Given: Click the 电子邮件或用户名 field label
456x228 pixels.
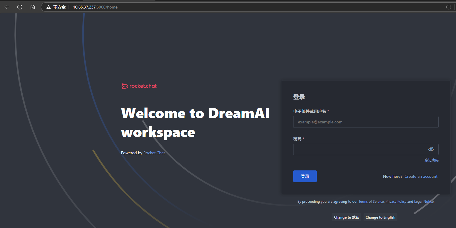Looking at the screenshot, I should pyautogui.click(x=310, y=111).
